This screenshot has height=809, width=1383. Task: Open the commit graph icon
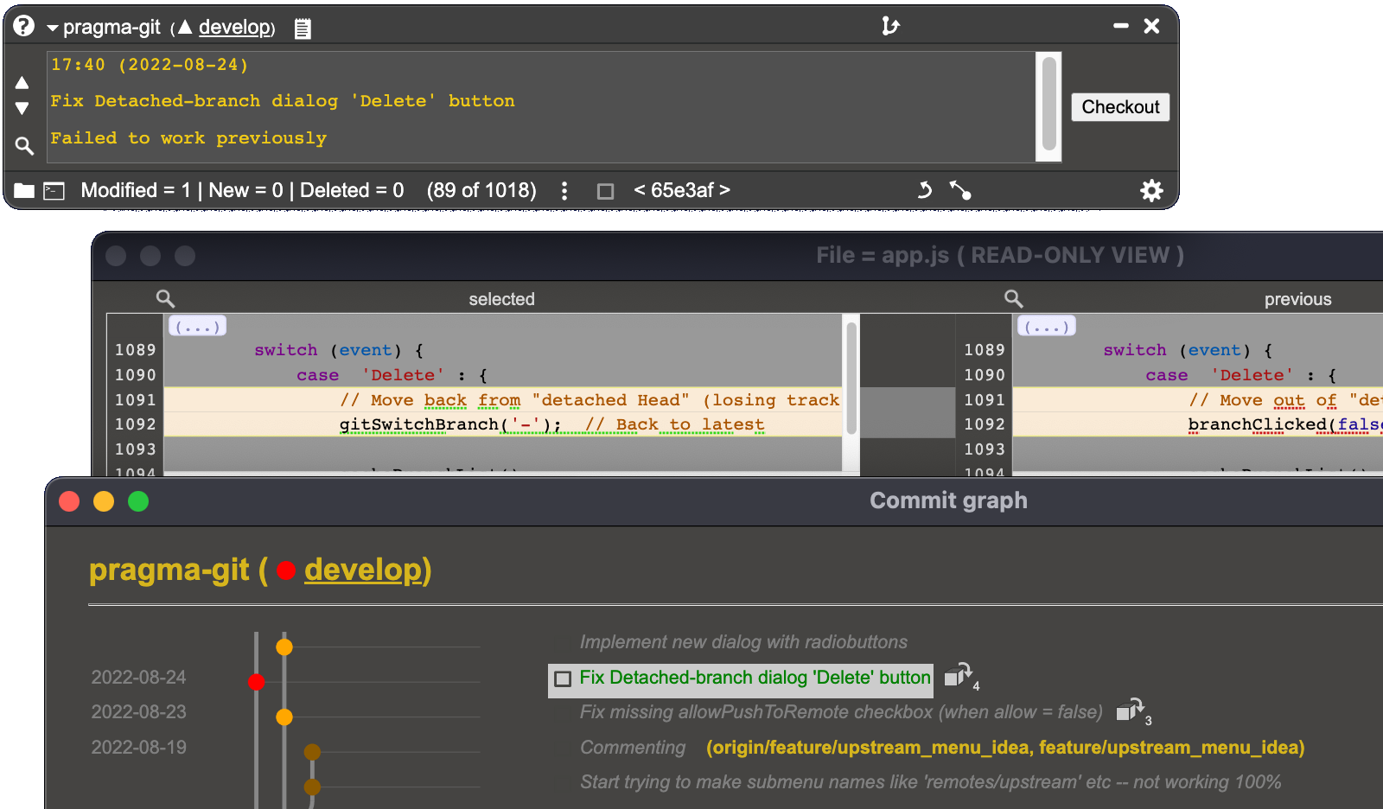(960, 190)
